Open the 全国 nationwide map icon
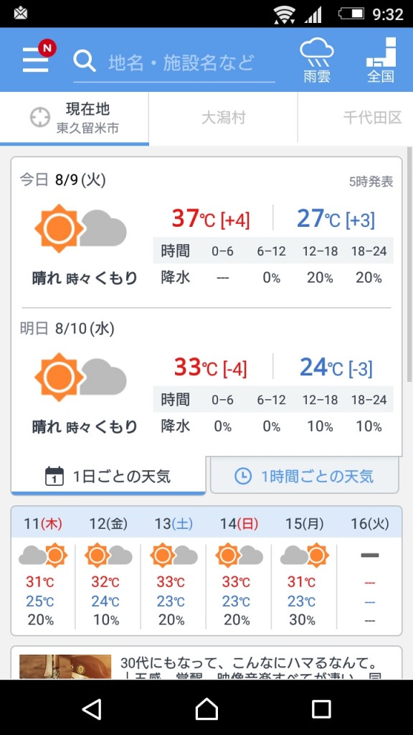The image size is (413, 735). 381,60
